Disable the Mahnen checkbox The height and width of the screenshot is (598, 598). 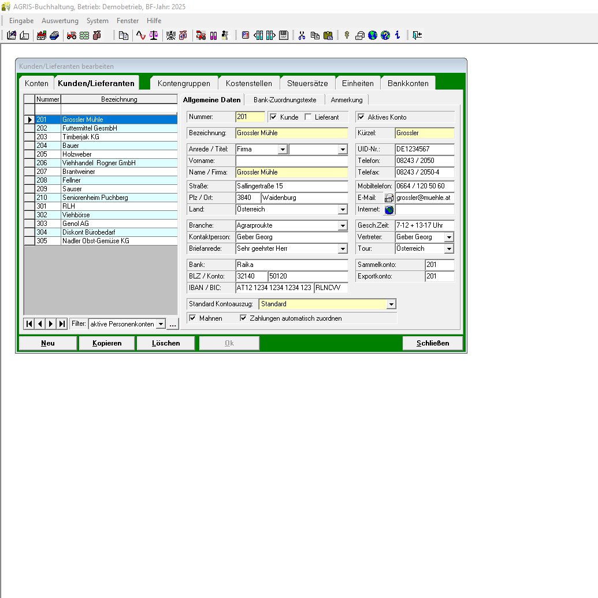coord(193,318)
